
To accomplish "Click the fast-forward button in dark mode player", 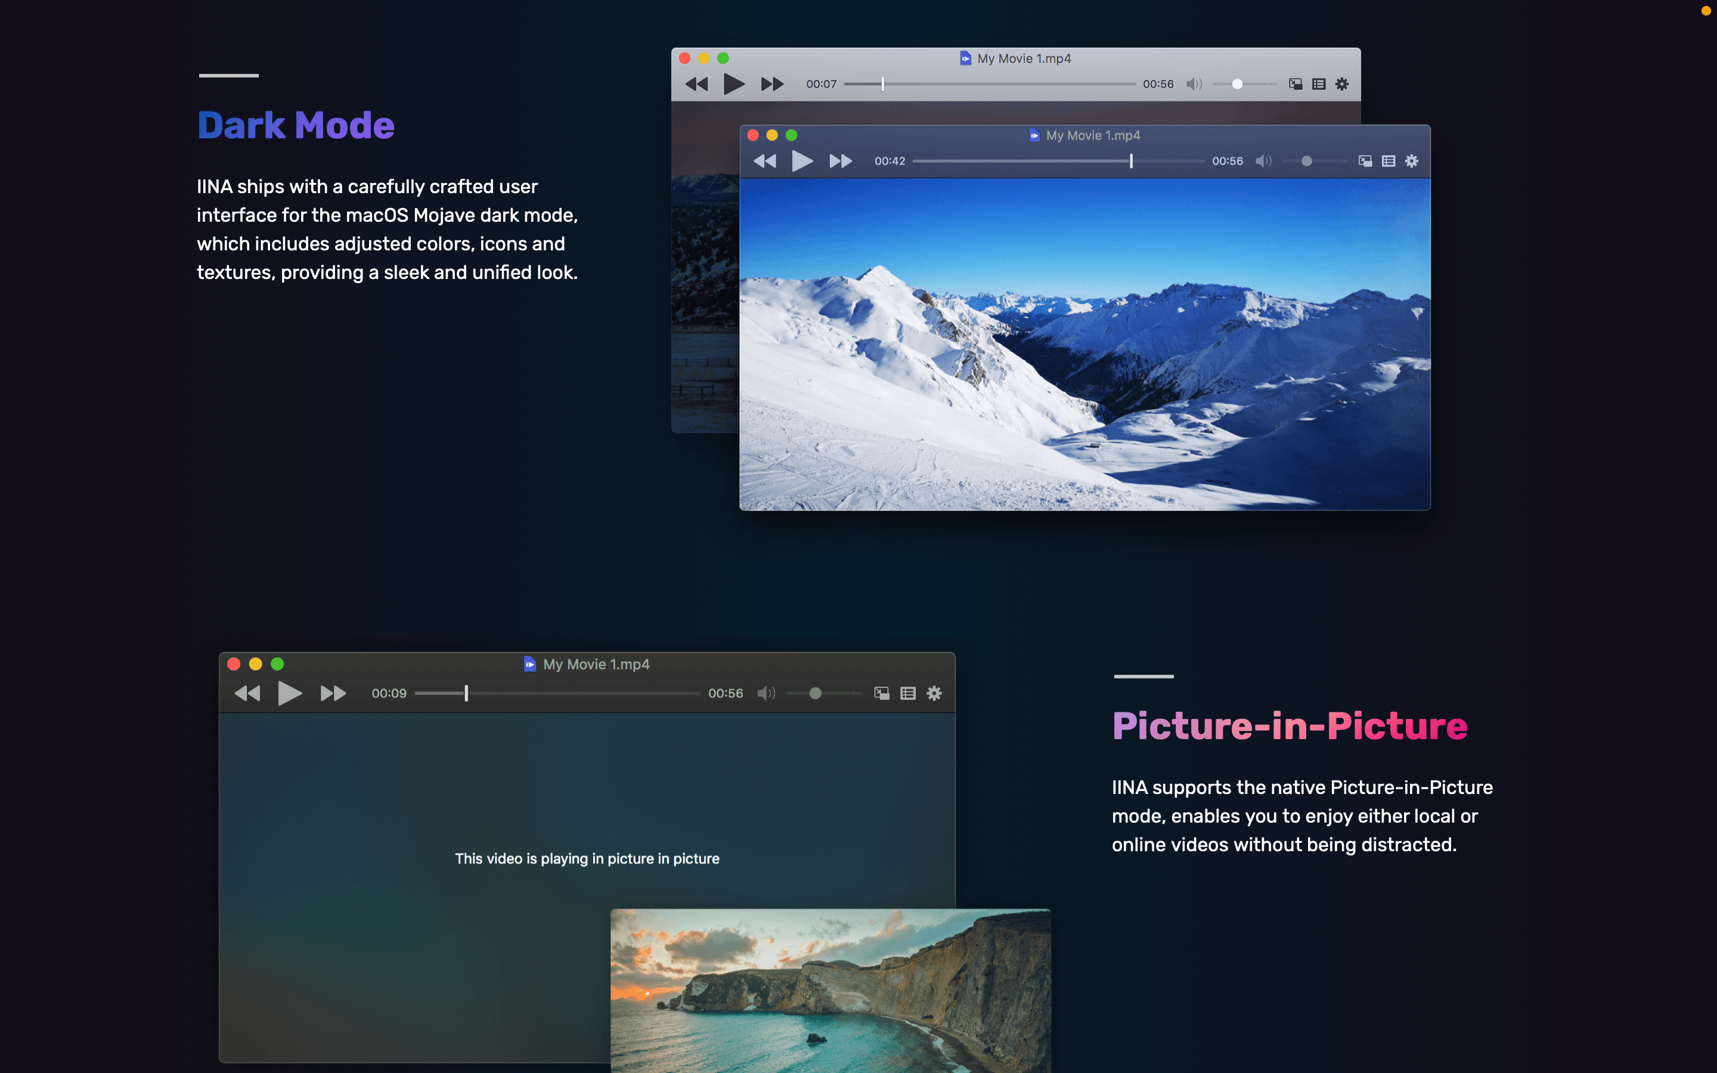I will tap(841, 161).
